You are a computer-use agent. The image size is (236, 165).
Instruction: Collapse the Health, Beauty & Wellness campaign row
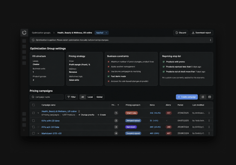pyautogui.click(x=38, y=113)
